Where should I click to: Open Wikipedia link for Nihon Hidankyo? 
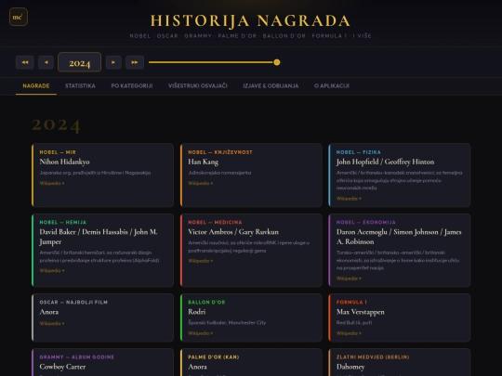pos(52,183)
